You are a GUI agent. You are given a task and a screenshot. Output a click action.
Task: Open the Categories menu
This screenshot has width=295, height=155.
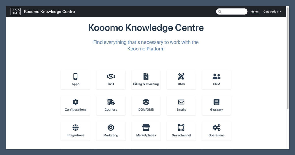pyautogui.click(x=272, y=12)
